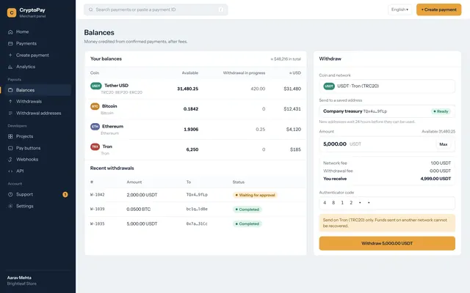Click the slash shortcut key in search bar
The height and width of the screenshot is (293, 470).
[x=221, y=10]
